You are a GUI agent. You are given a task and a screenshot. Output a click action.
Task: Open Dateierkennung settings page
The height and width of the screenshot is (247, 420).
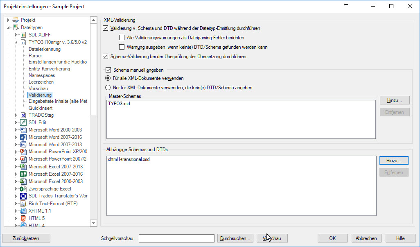coord(45,49)
